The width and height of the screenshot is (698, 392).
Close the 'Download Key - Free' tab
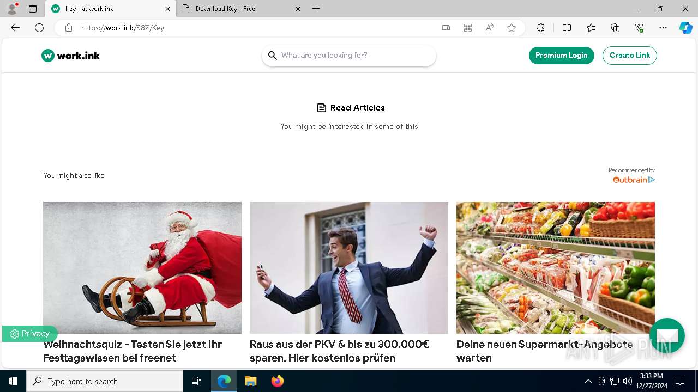click(298, 9)
